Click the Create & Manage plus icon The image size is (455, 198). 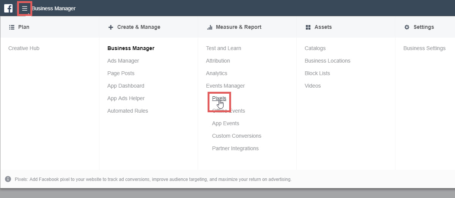pyautogui.click(x=110, y=27)
